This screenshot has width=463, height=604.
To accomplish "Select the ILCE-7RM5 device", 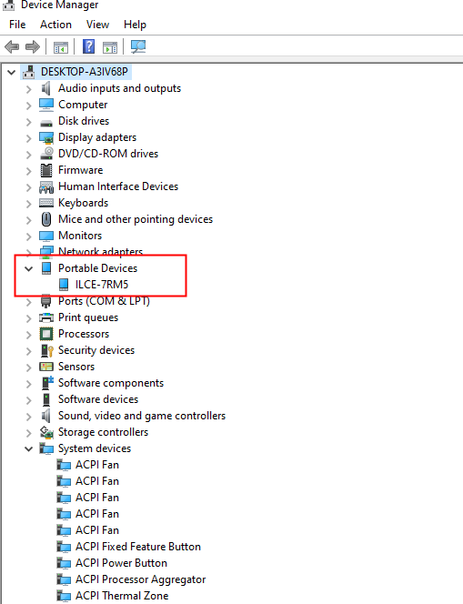I will point(102,285).
